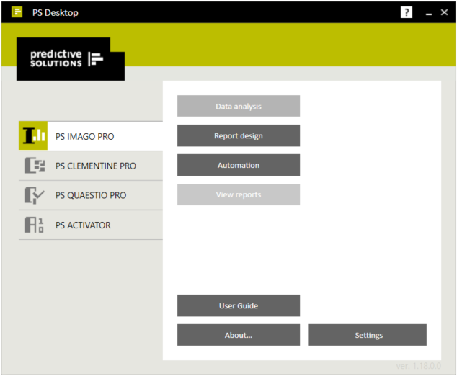Click the PS QUAESTIO PRO checkmark icon
This screenshot has width=457, height=376.
tap(35, 195)
